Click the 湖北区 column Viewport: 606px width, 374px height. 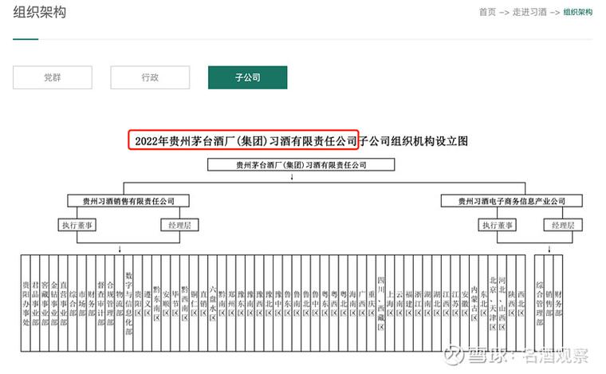click(x=436, y=303)
